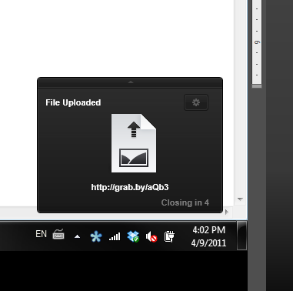Image resolution: width=293 pixels, height=291 pixels.
Task: Open the http://grab.by/aQb3 link
Action: 130,187
